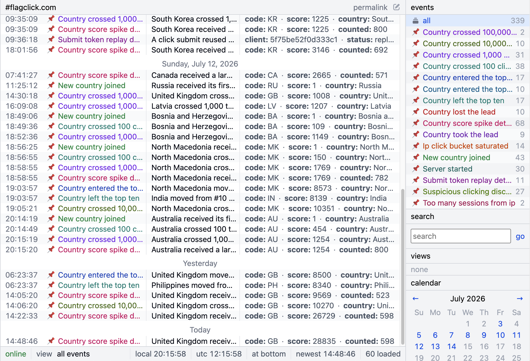
Task: Click 'Latvia crossed 1,000 t...' message
Action: click(193, 106)
